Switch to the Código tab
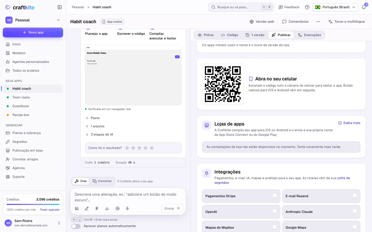Viewport: 372px width, 232px height. [229, 35]
